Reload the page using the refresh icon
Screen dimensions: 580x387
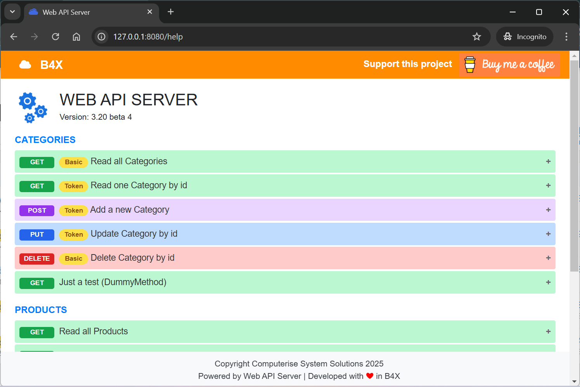(55, 36)
